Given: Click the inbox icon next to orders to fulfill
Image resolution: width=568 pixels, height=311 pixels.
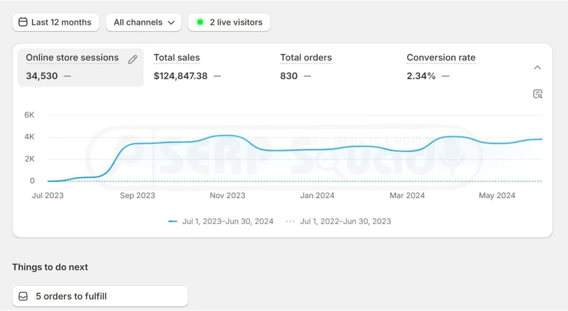Looking at the screenshot, I should 23,296.
